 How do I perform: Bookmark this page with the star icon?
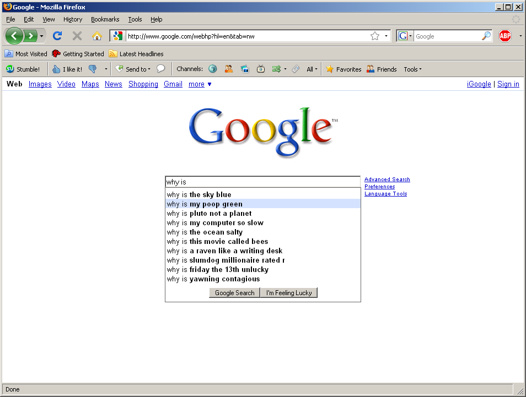(x=375, y=36)
